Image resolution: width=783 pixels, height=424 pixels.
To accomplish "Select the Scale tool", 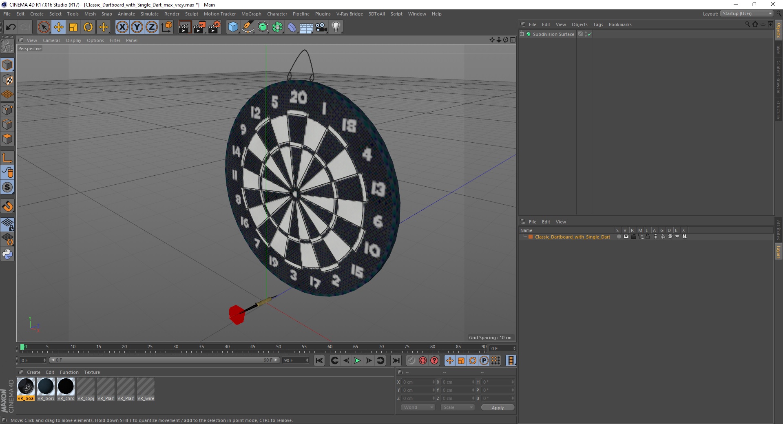I will click(x=73, y=27).
